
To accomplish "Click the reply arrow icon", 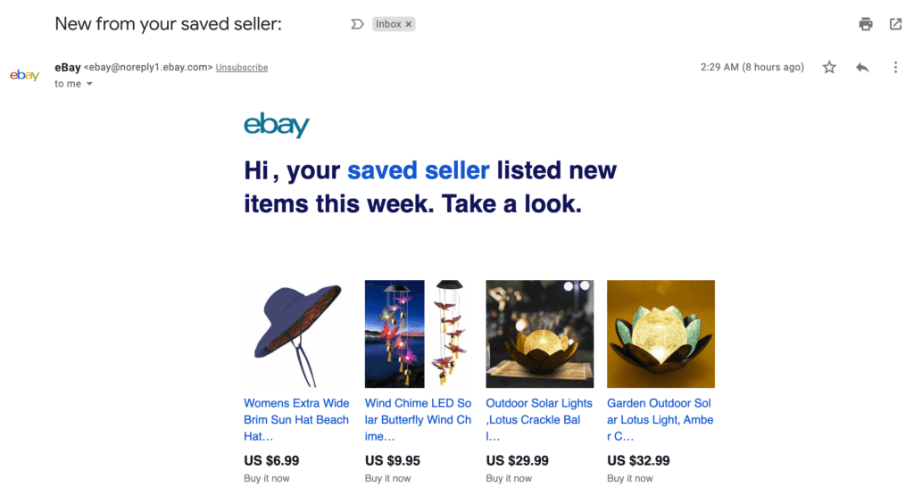I will 862,68.
